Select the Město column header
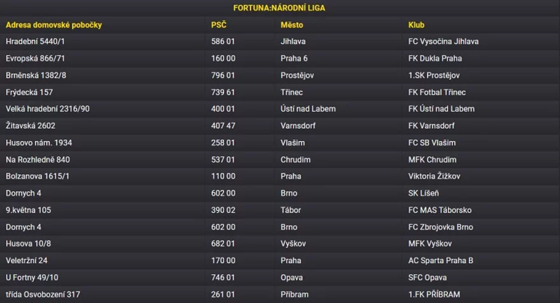The height and width of the screenshot is (303, 560). (292, 25)
